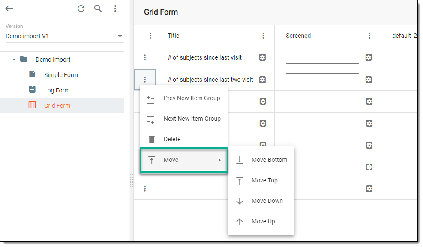Open settings for '# of subjects since last two visit' title
The image size is (423, 247).
coord(262,80)
